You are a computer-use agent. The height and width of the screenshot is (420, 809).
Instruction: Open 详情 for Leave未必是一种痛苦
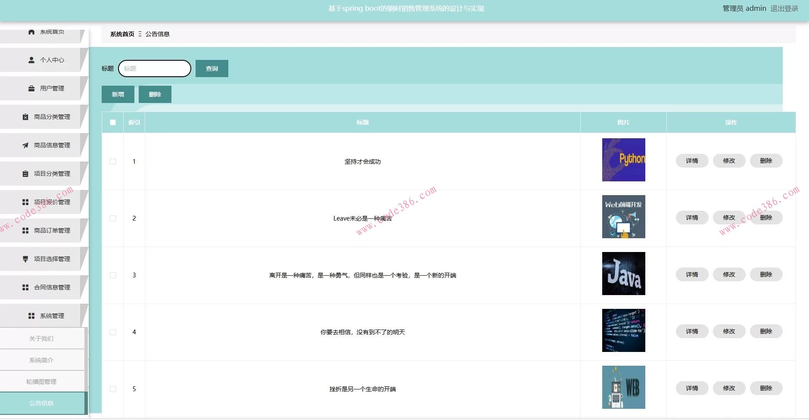click(x=692, y=218)
